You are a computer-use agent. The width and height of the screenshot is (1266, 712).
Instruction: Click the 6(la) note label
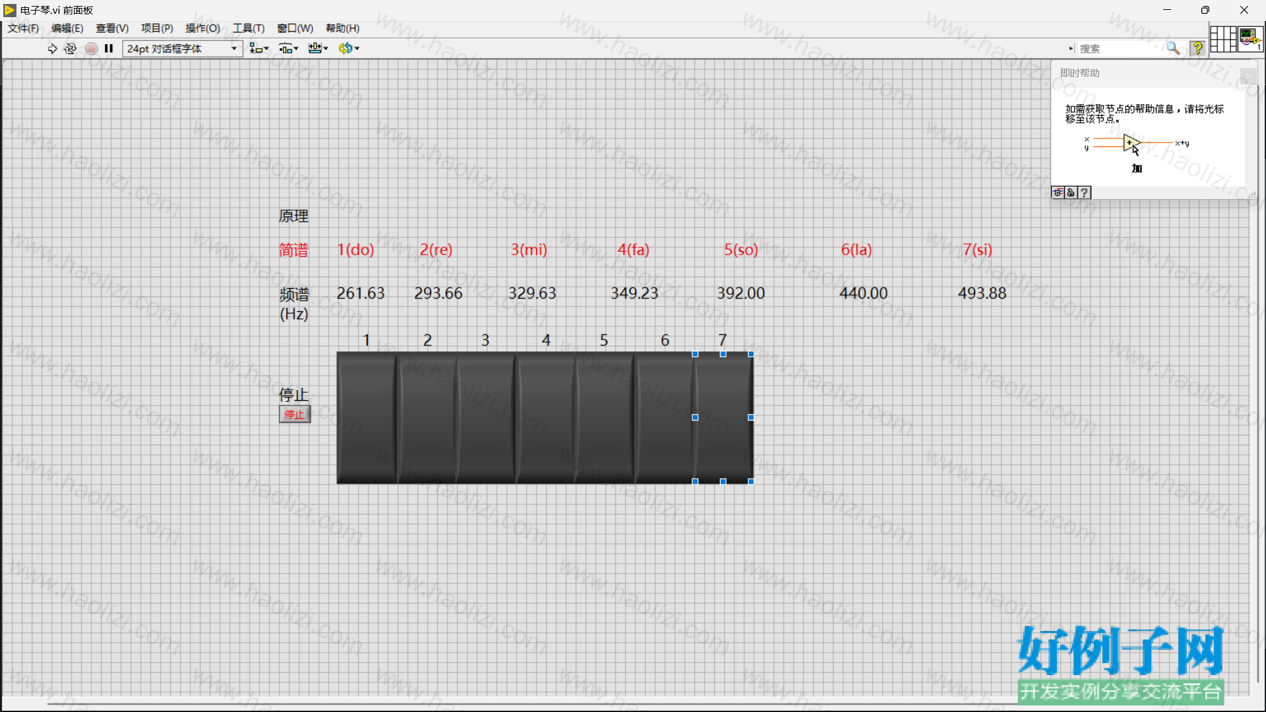pyautogui.click(x=856, y=250)
